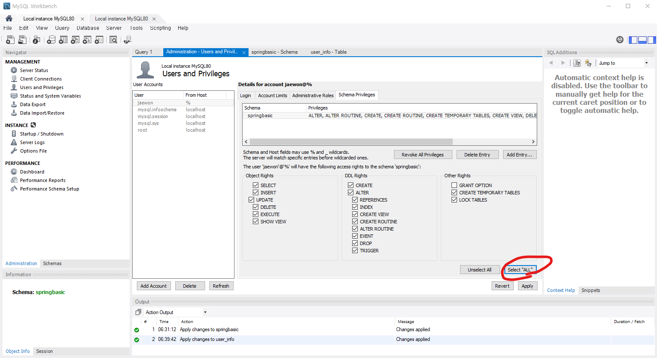
Task: Uncheck the INSERT object right
Action: point(256,193)
